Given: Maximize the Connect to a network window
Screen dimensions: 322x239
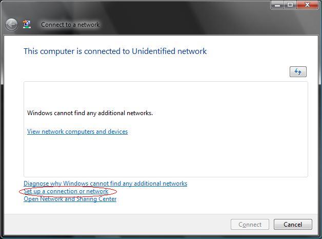Looking at the screenshot, I should [x=290, y=5].
